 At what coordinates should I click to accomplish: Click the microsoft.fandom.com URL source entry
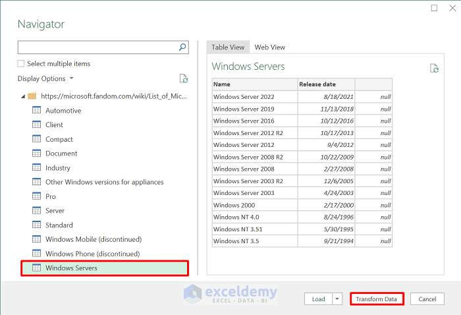click(x=114, y=96)
